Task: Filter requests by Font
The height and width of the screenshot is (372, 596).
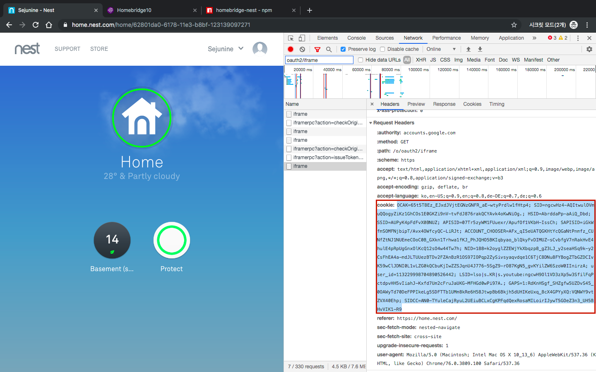Action: pyautogui.click(x=490, y=60)
